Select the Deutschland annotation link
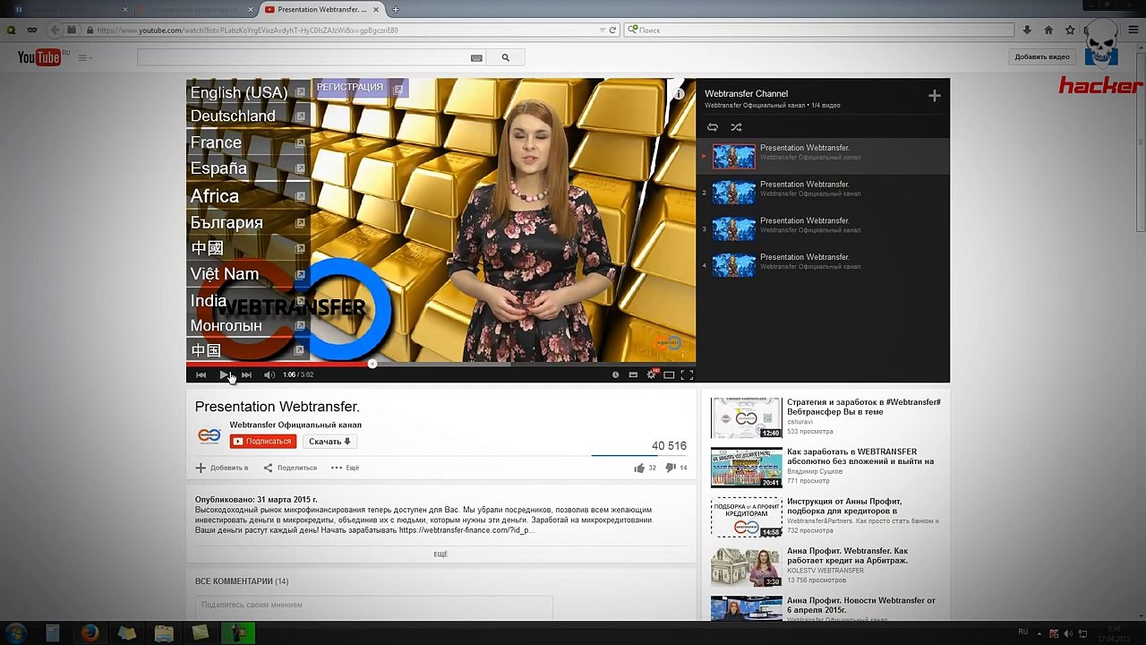This screenshot has width=1146, height=645. click(x=248, y=116)
